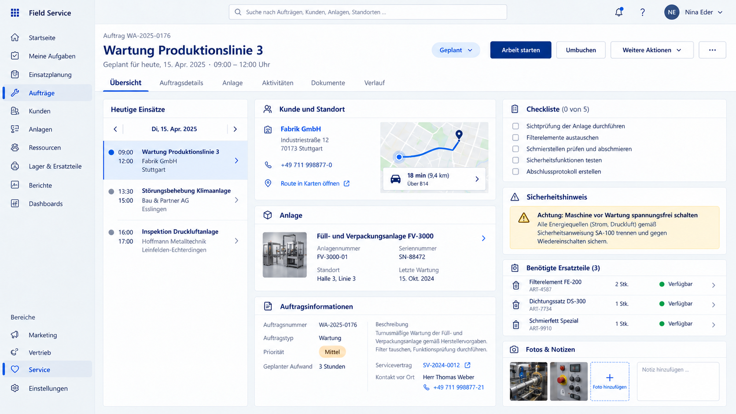Switch to the Verlauf tab
Image resolution: width=736 pixels, height=414 pixels.
click(x=375, y=83)
